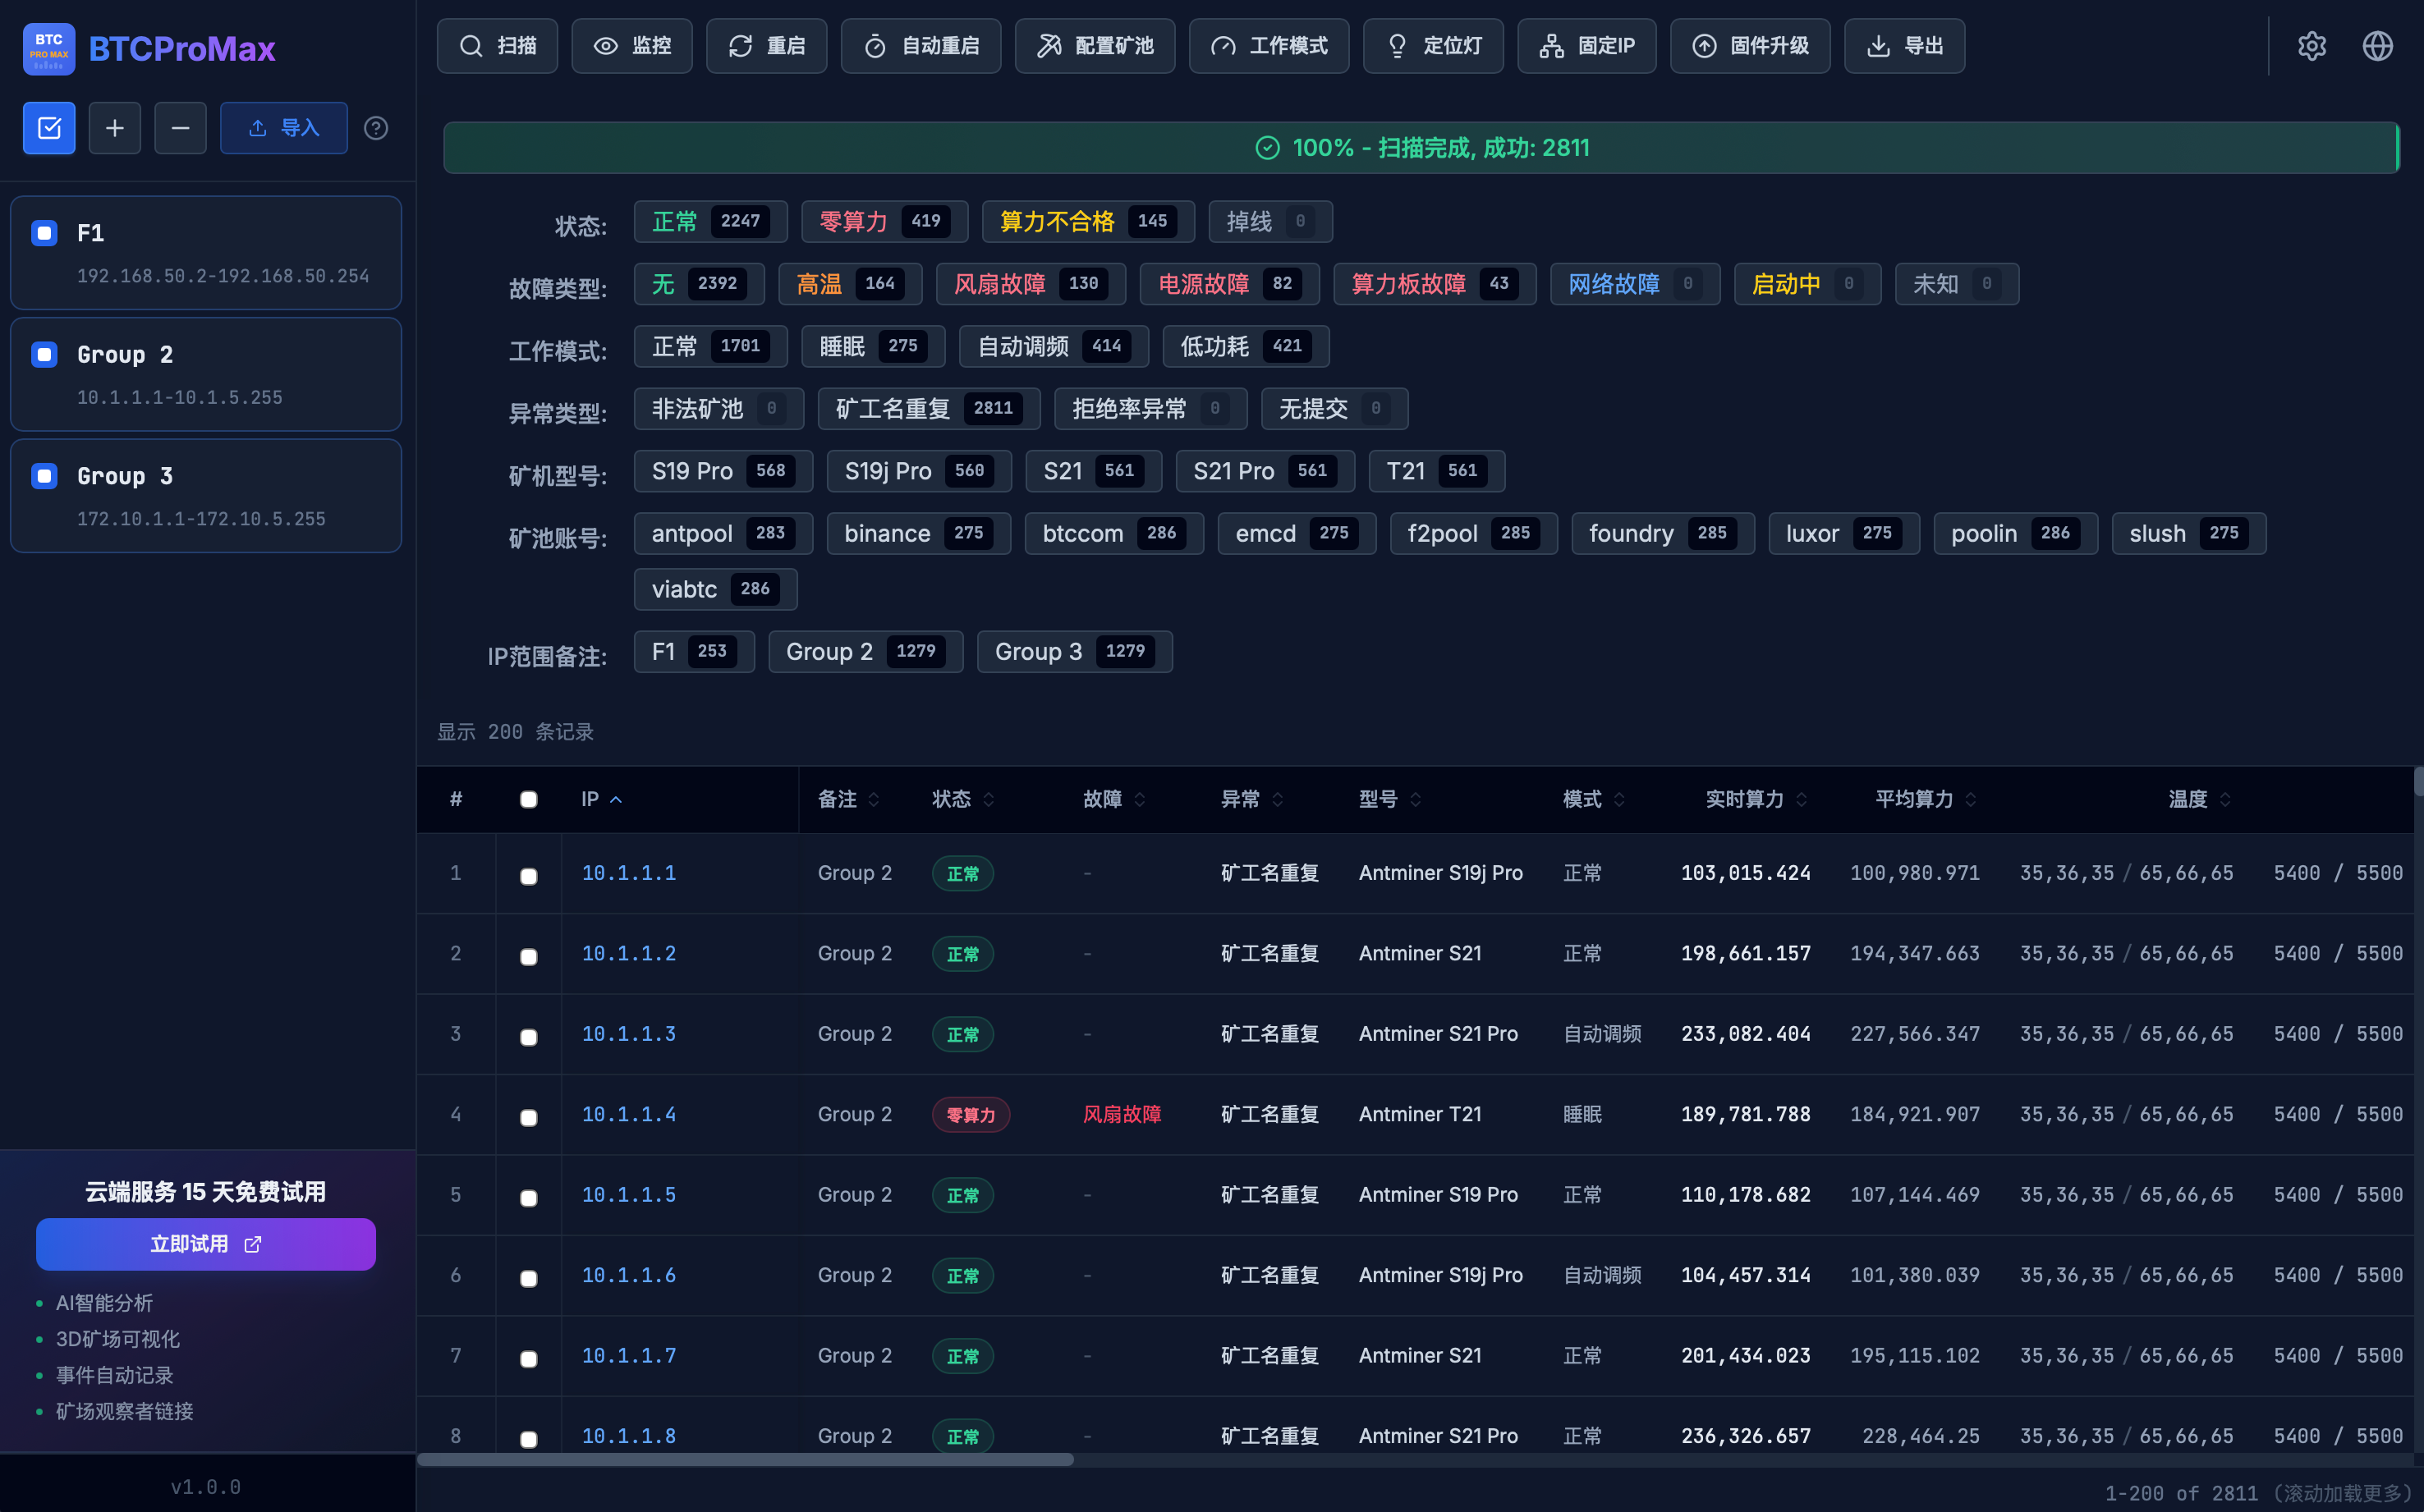Open the language globe icon

pyautogui.click(x=2377, y=46)
